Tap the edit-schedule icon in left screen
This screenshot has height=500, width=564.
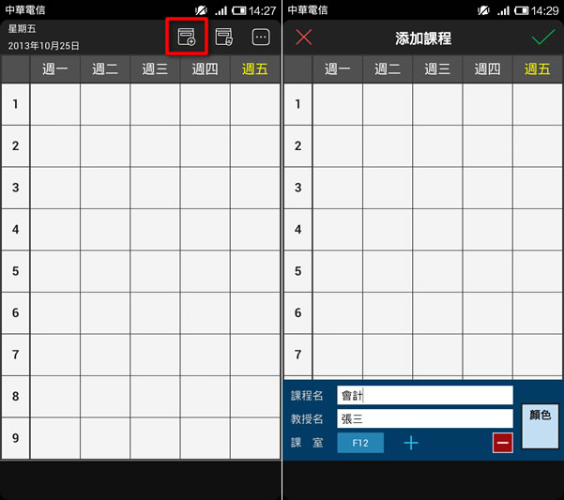click(223, 37)
